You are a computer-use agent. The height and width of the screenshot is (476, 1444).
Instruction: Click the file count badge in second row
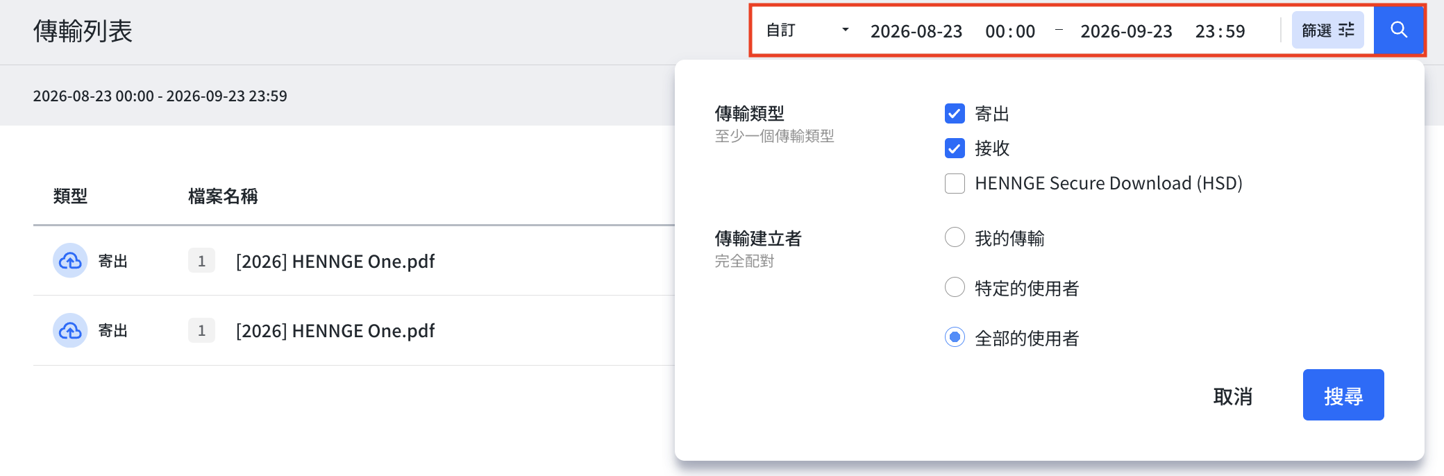pos(201,330)
